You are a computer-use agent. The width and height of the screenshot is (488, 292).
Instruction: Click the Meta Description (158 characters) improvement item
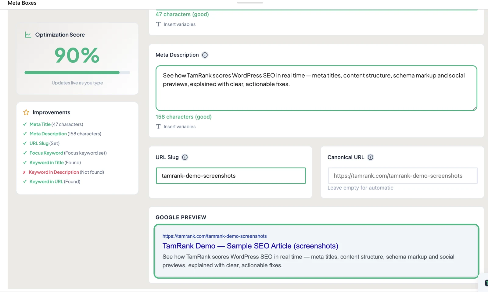(62, 134)
